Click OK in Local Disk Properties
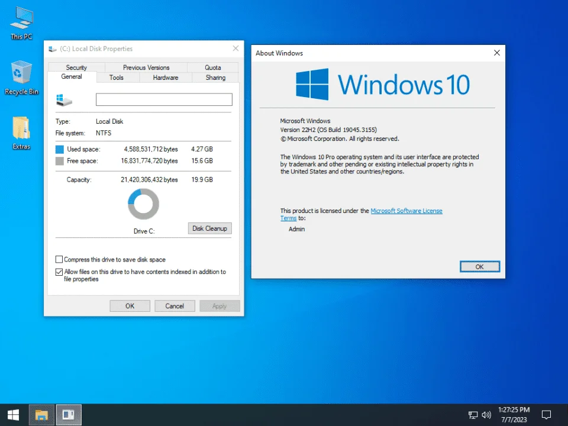568x426 pixels. (130, 306)
